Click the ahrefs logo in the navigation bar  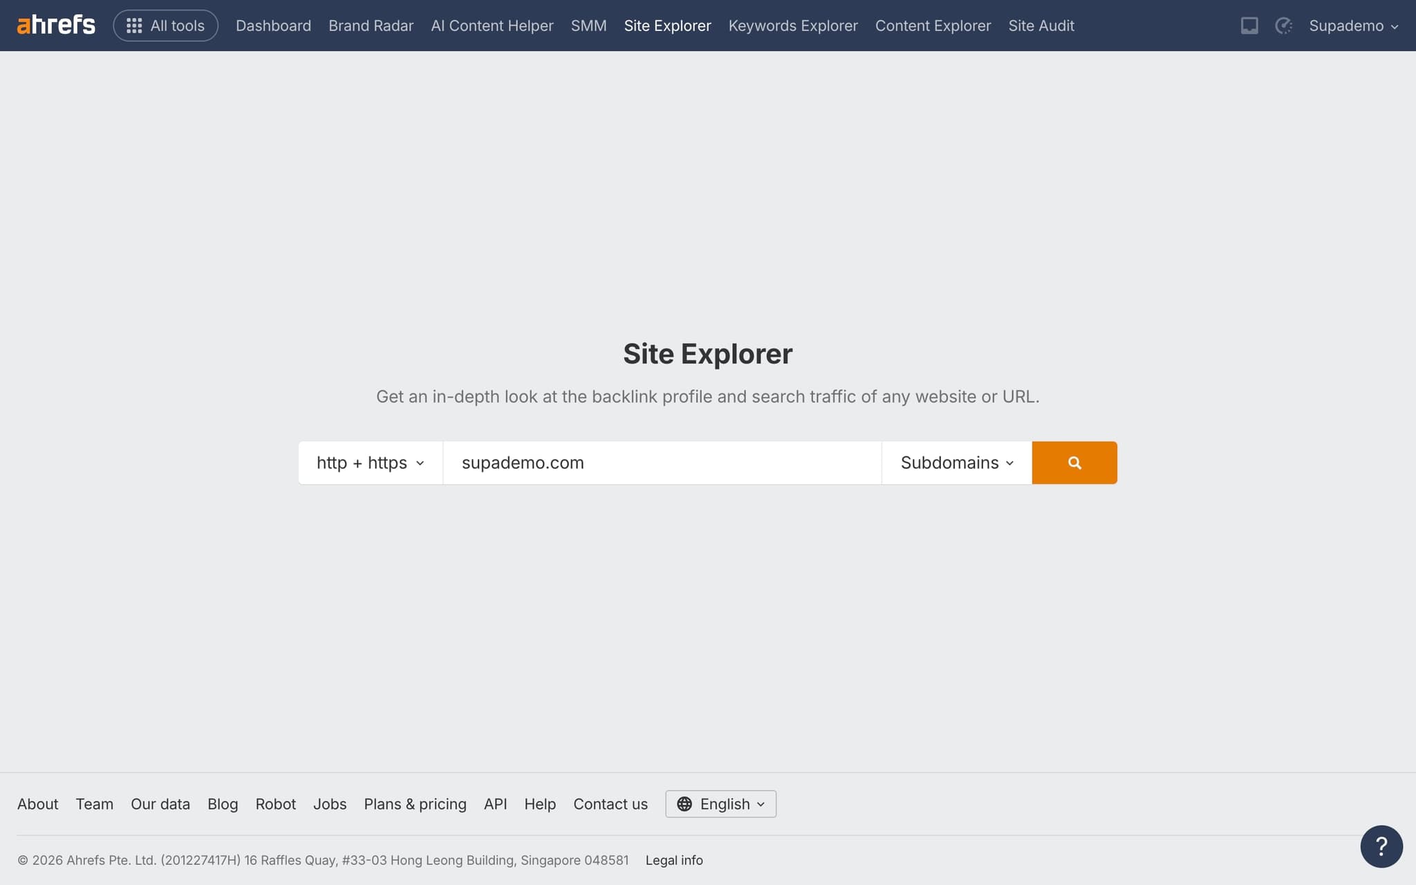55,24
